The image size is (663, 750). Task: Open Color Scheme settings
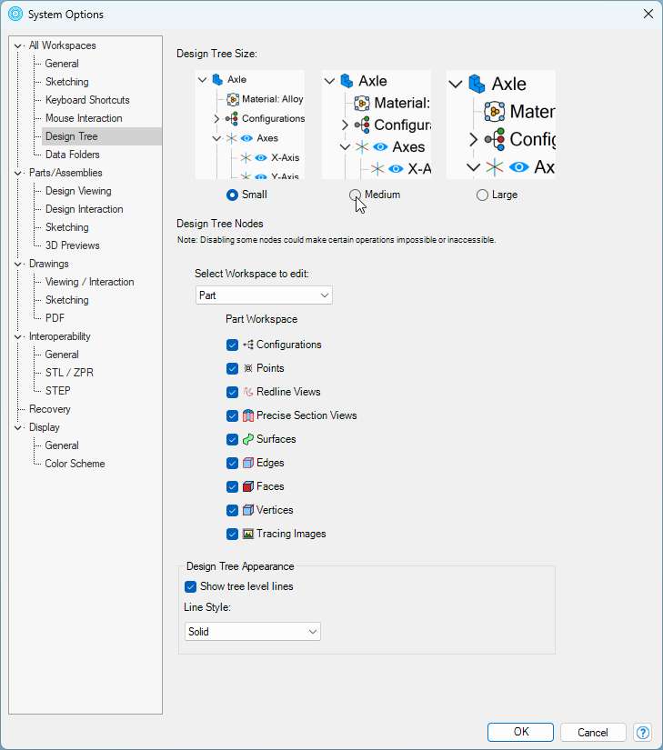pos(75,464)
